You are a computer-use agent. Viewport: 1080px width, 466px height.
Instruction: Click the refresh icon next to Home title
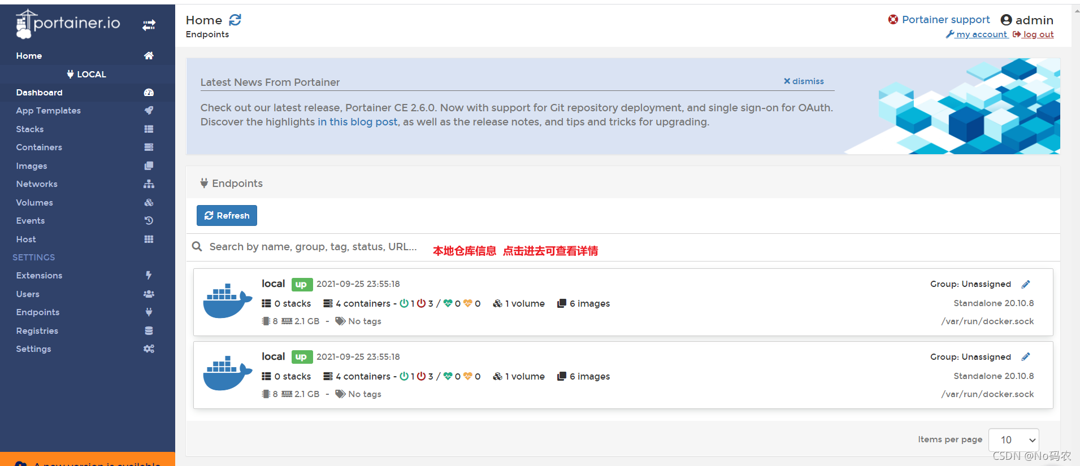(x=235, y=20)
